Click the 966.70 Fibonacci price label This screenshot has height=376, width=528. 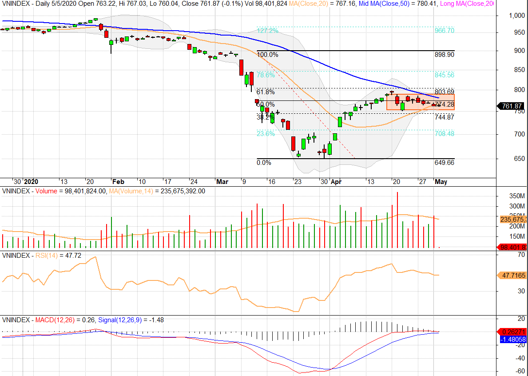pos(444,31)
